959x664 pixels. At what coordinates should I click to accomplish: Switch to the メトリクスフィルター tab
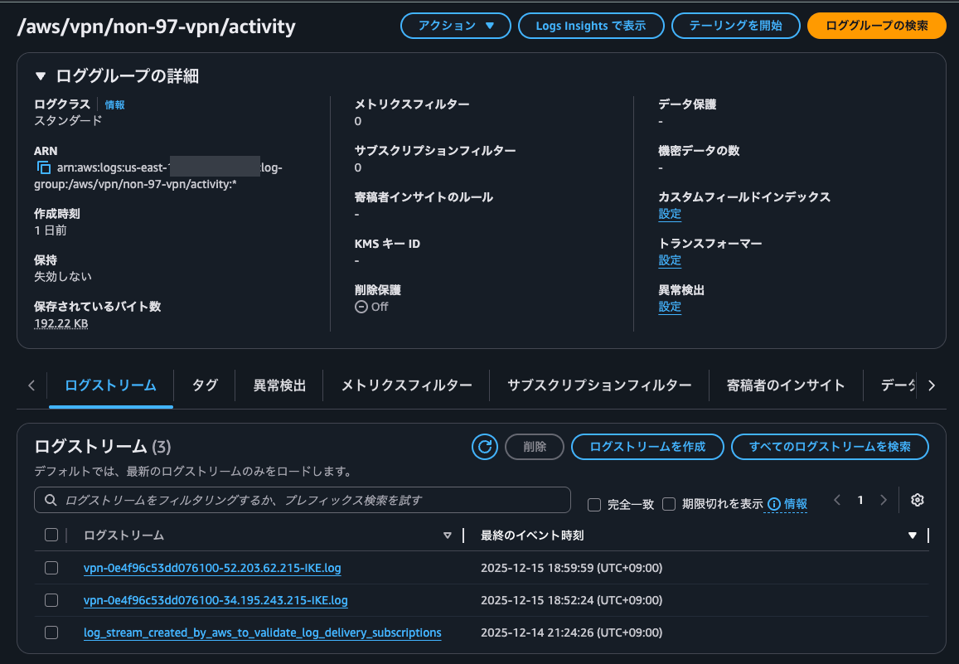click(405, 385)
